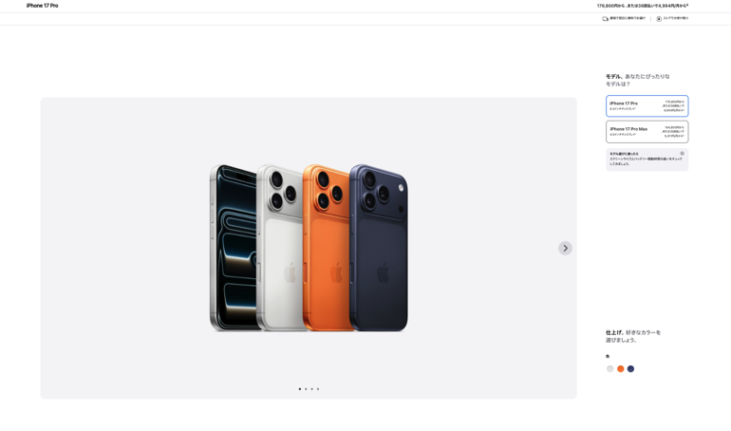Click the delivery truck icon

click(605, 19)
